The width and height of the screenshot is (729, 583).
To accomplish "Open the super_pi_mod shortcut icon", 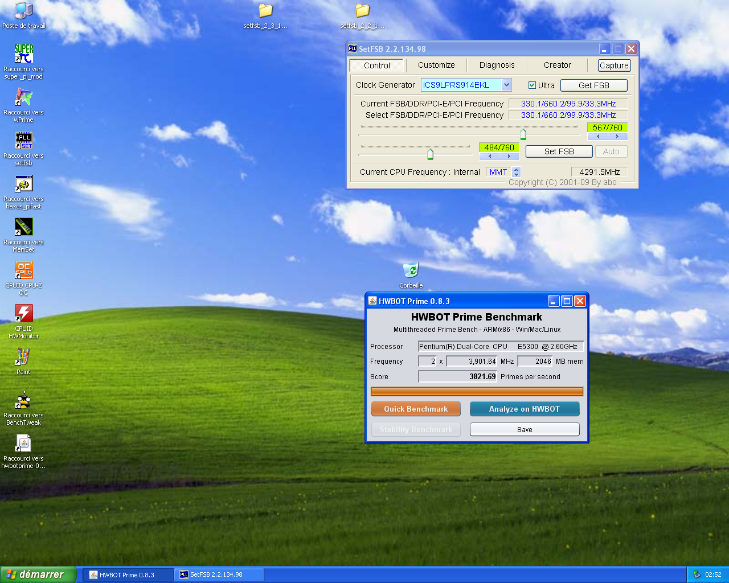I will (x=23, y=54).
